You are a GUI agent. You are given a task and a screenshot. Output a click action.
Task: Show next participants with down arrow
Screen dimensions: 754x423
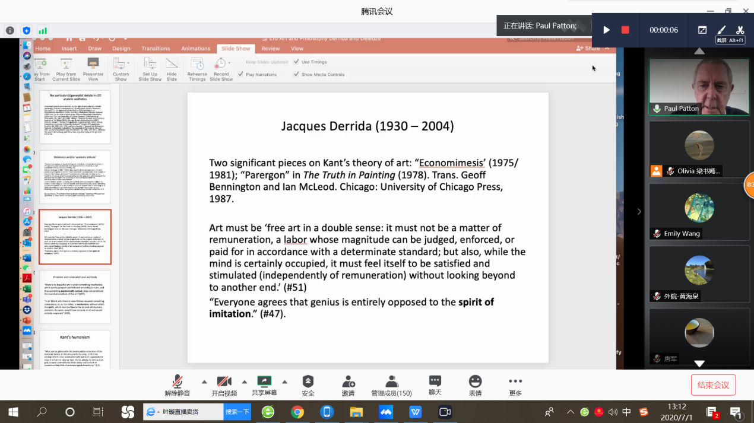point(699,364)
